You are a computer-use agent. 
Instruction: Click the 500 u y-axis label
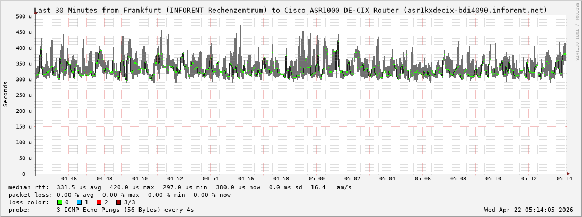(x=21, y=17)
